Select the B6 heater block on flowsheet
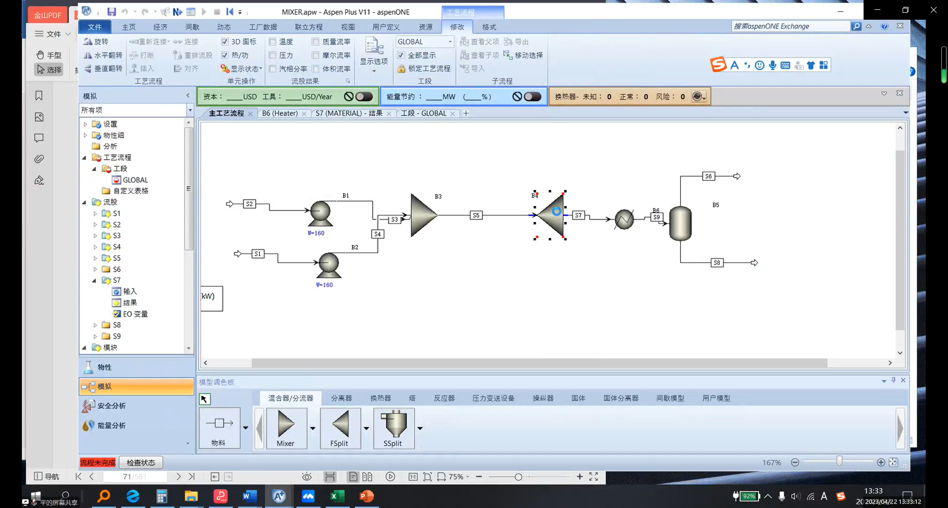The width and height of the screenshot is (948, 508). pyautogui.click(x=624, y=219)
